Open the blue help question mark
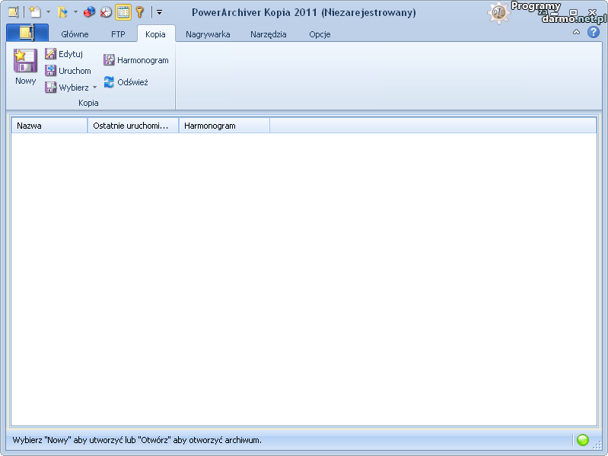The height and width of the screenshot is (456, 608). [x=594, y=32]
